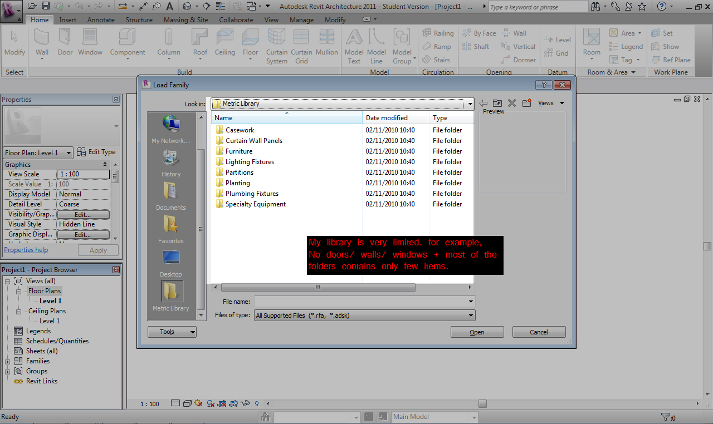
Task: Select the Wall tool in ribbon
Action: 42,43
